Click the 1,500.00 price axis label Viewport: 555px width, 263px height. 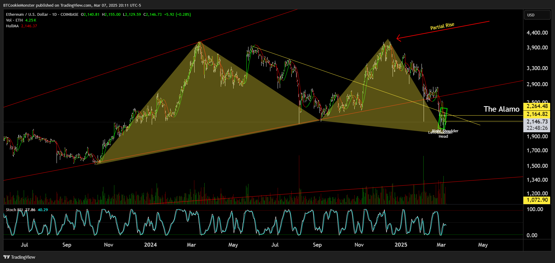point(537,166)
